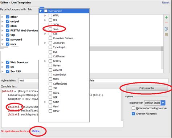The width and height of the screenshot is (172, 138).
Task: Click the restore deleted templates icon
Action: (166, 34)
